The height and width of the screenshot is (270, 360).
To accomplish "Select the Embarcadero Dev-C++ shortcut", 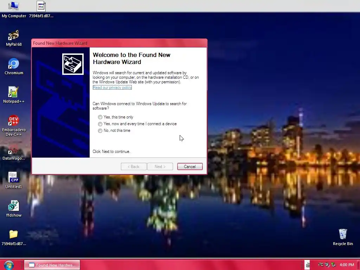I will pyautogui.click(x=14, y=126).
